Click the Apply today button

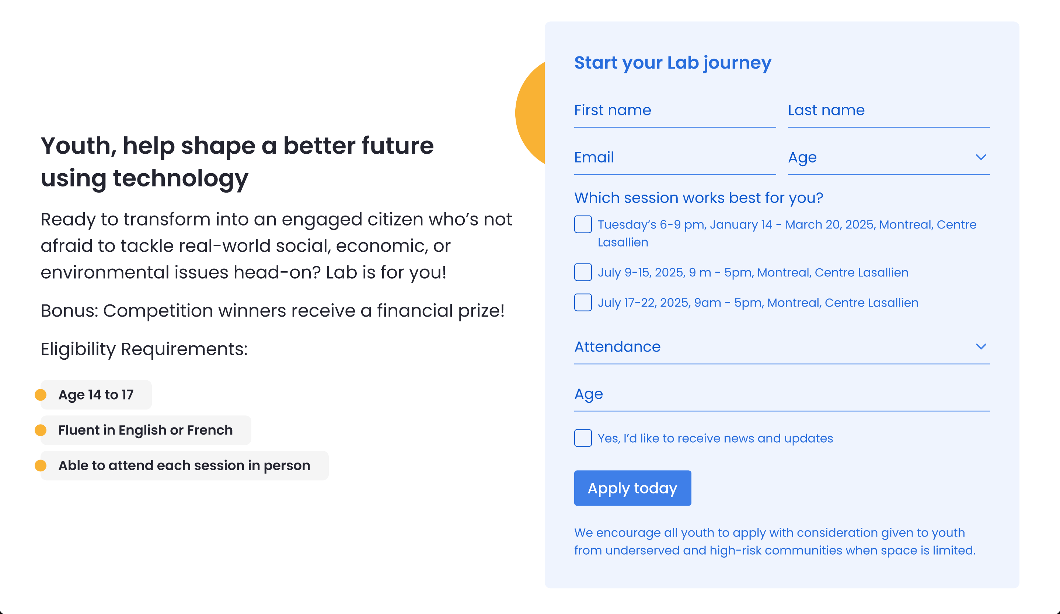click(632, 488)
